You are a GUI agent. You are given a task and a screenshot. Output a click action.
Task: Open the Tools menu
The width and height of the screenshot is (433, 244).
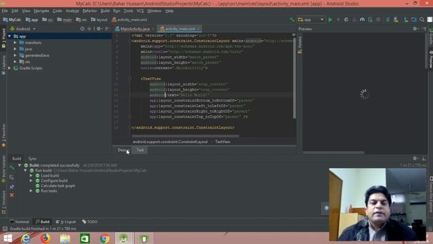tap(128, 11)
